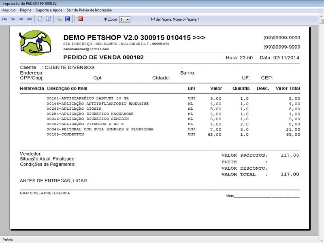Click the 'CPF/Cnpj:' label
Image resolution: width=324 pixels, height=243 pixels.
coord(32,78)
